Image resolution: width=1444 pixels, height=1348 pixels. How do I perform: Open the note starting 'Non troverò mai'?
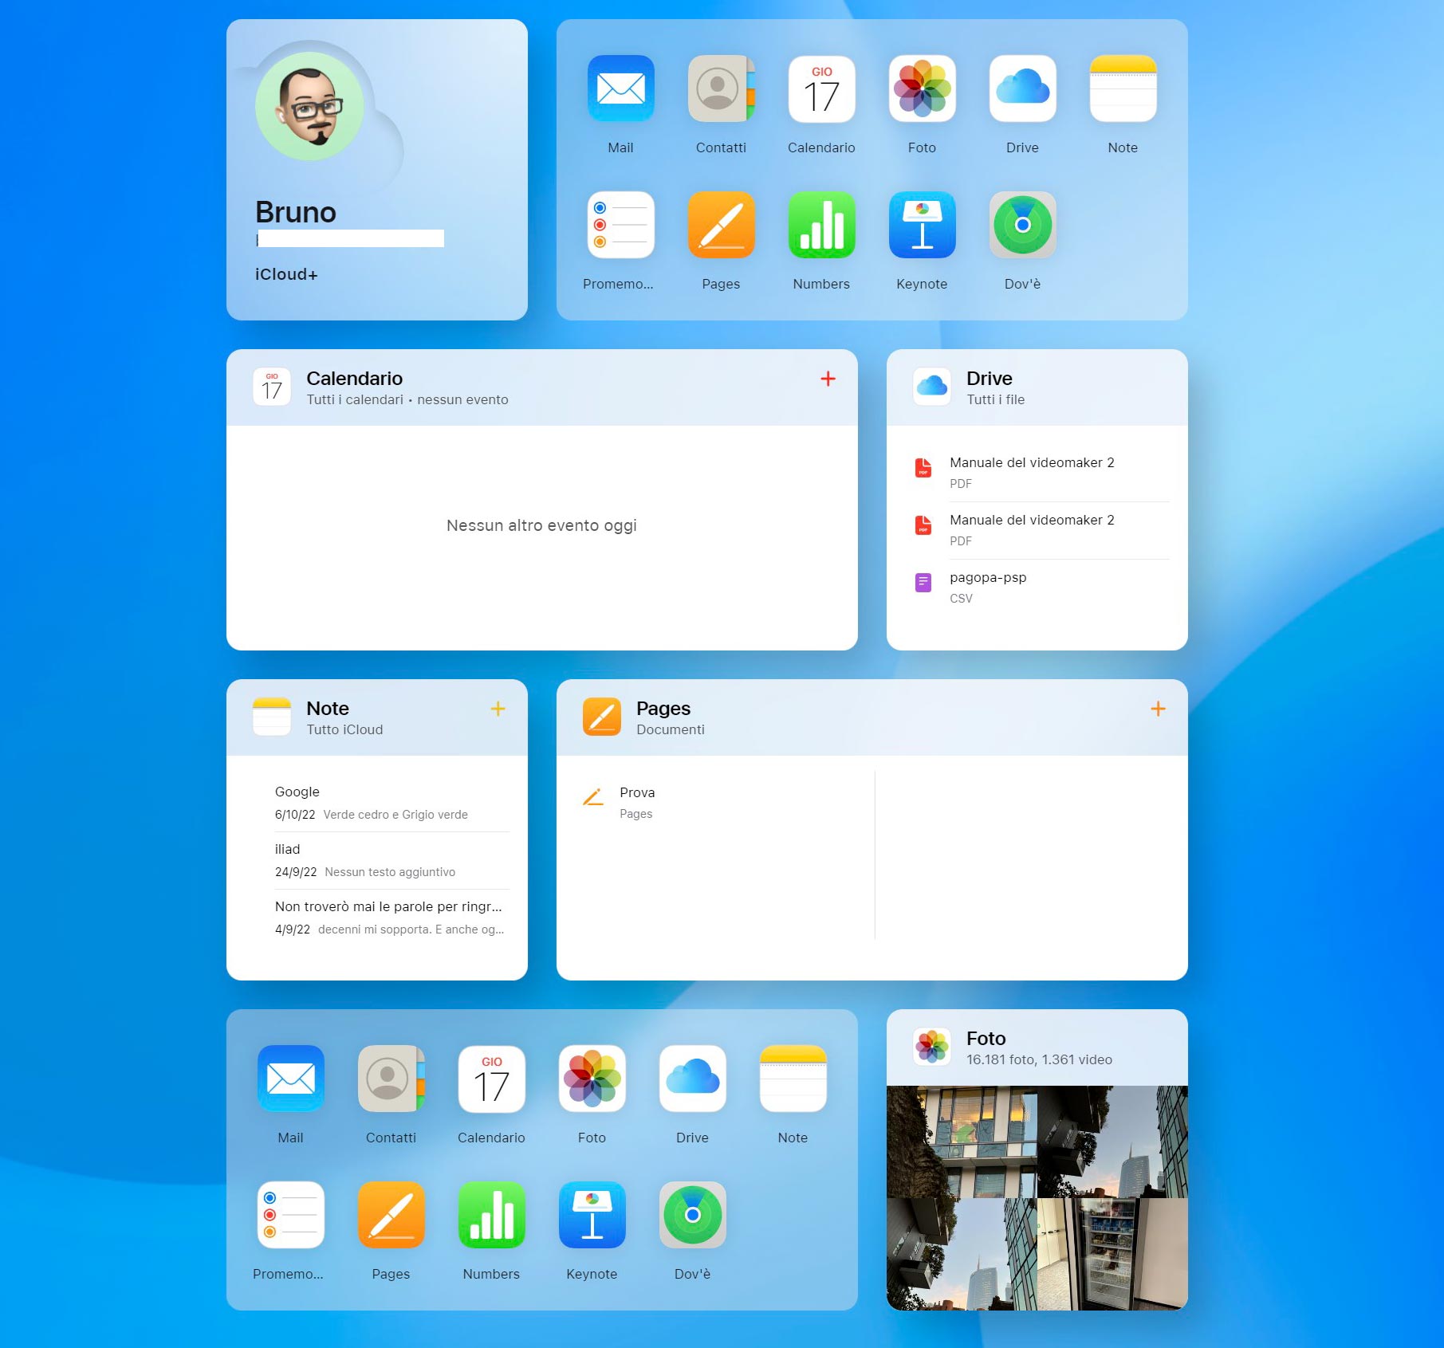coord(391,918)
